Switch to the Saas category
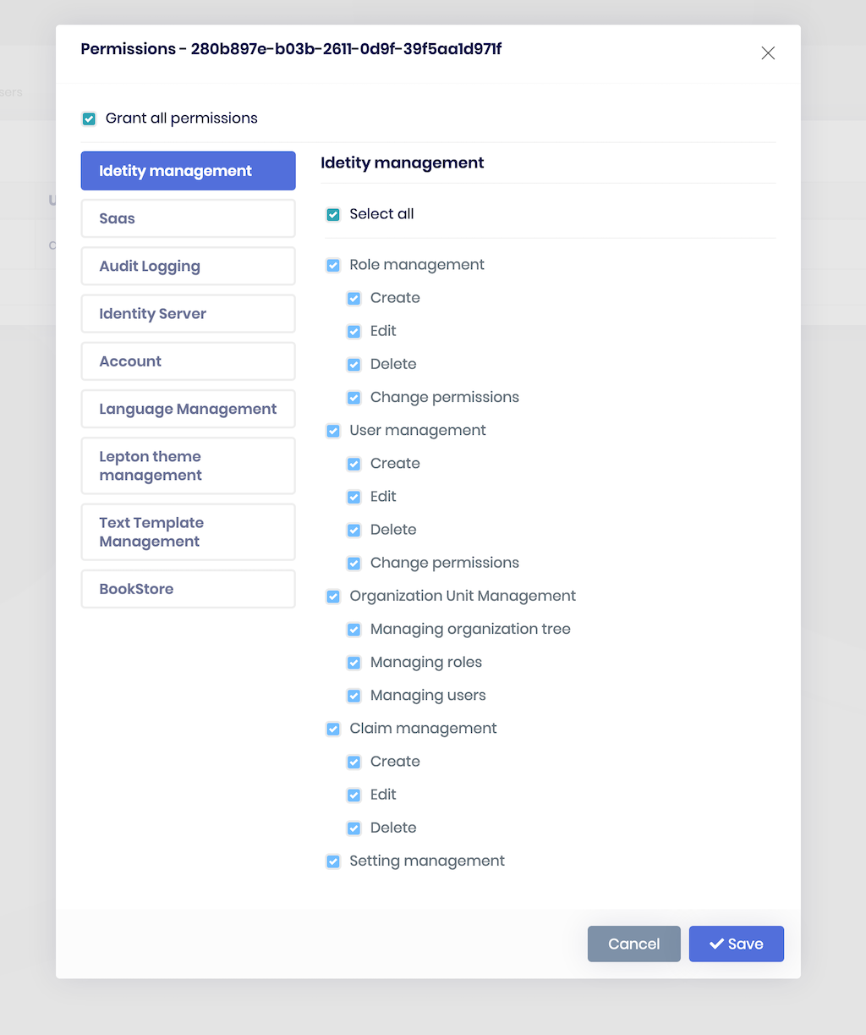Screen dimensions: 866x1035 point(188,218)
